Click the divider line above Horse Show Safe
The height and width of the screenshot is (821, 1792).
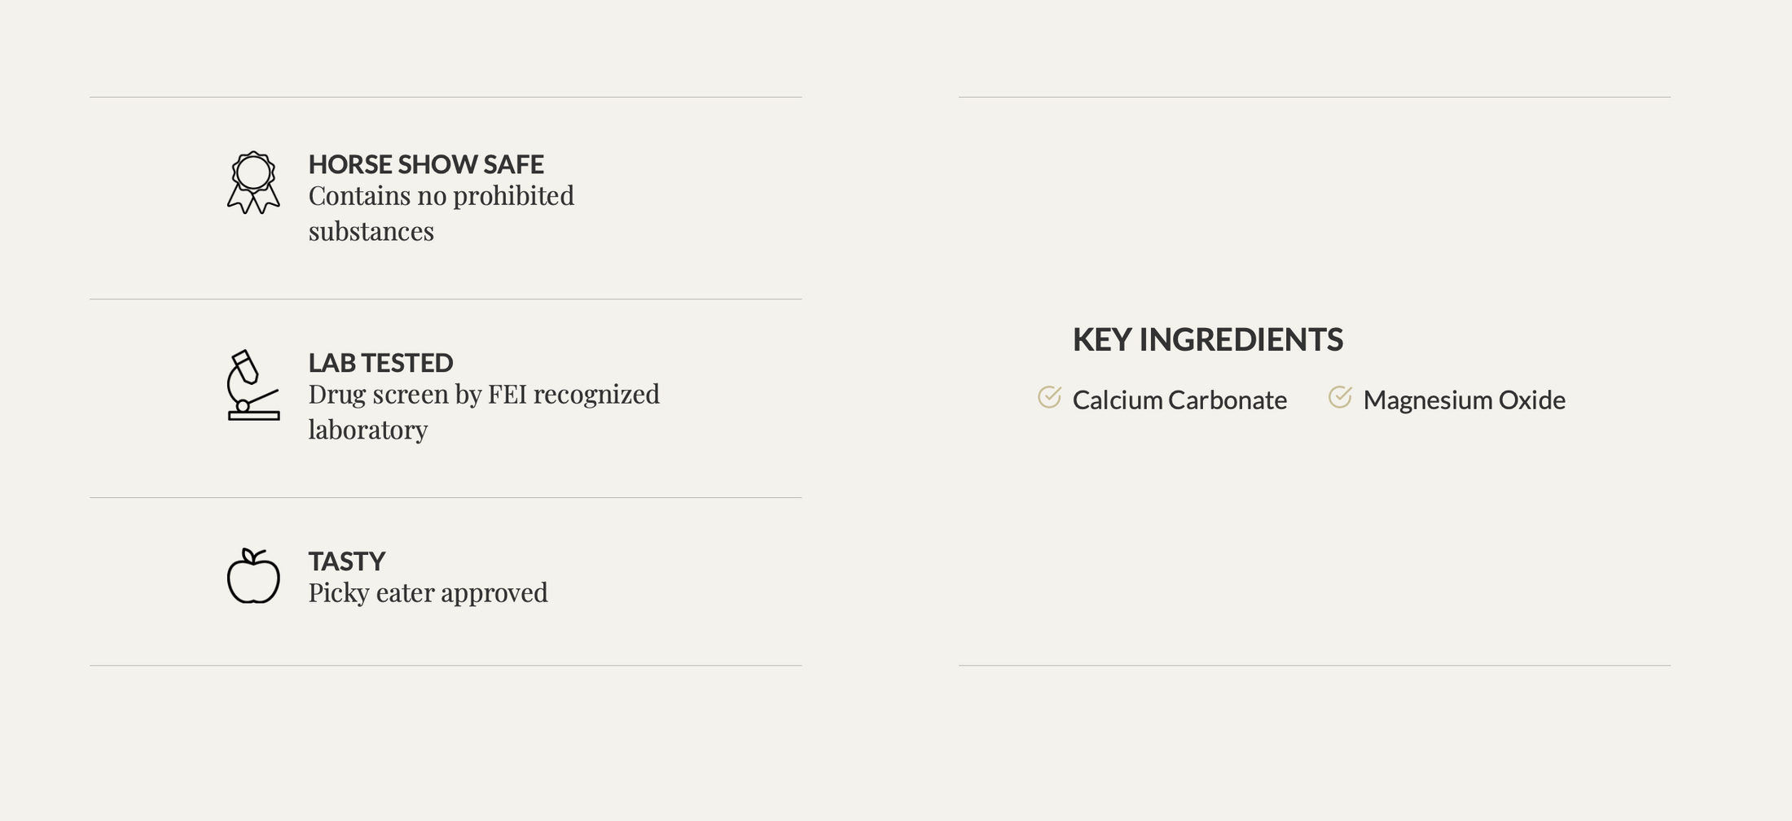446,98
